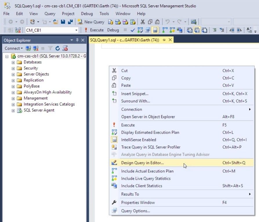Select the SQL Server Agent node
Image resolution: width=259 pixels, height=222 pixels.
point(39,110)
